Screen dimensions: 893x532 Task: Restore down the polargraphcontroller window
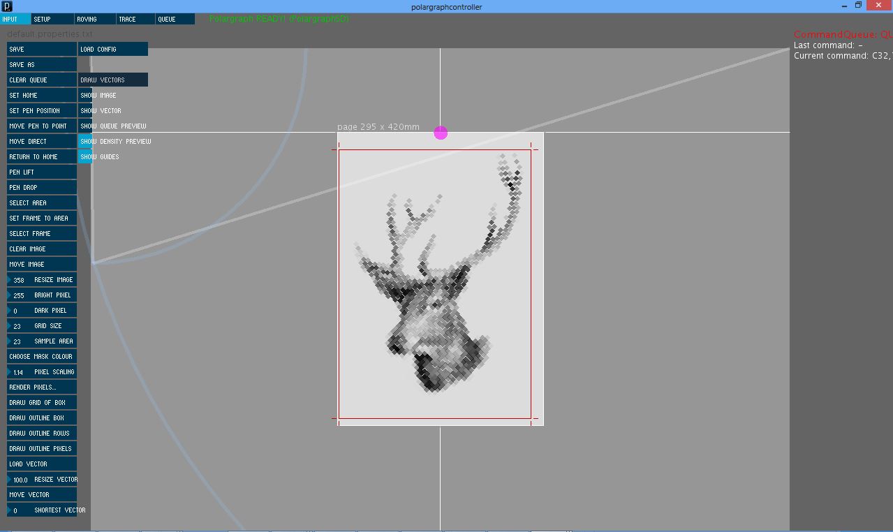[859, 6]
